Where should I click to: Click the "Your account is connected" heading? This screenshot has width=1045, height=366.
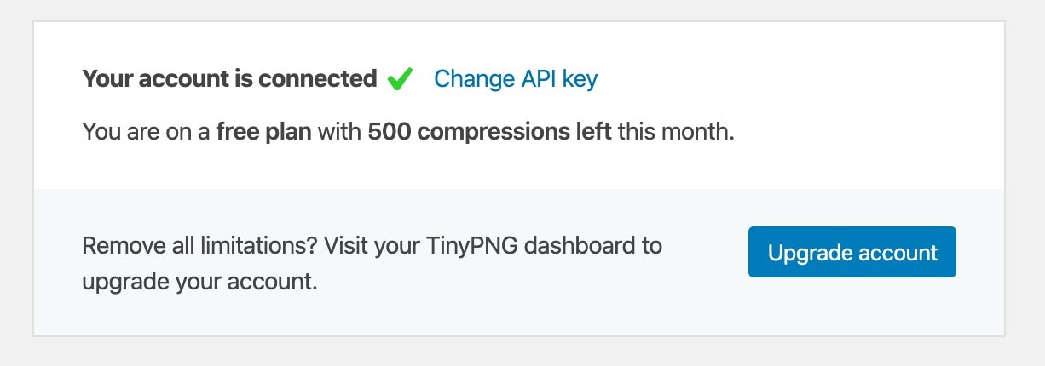229,79
